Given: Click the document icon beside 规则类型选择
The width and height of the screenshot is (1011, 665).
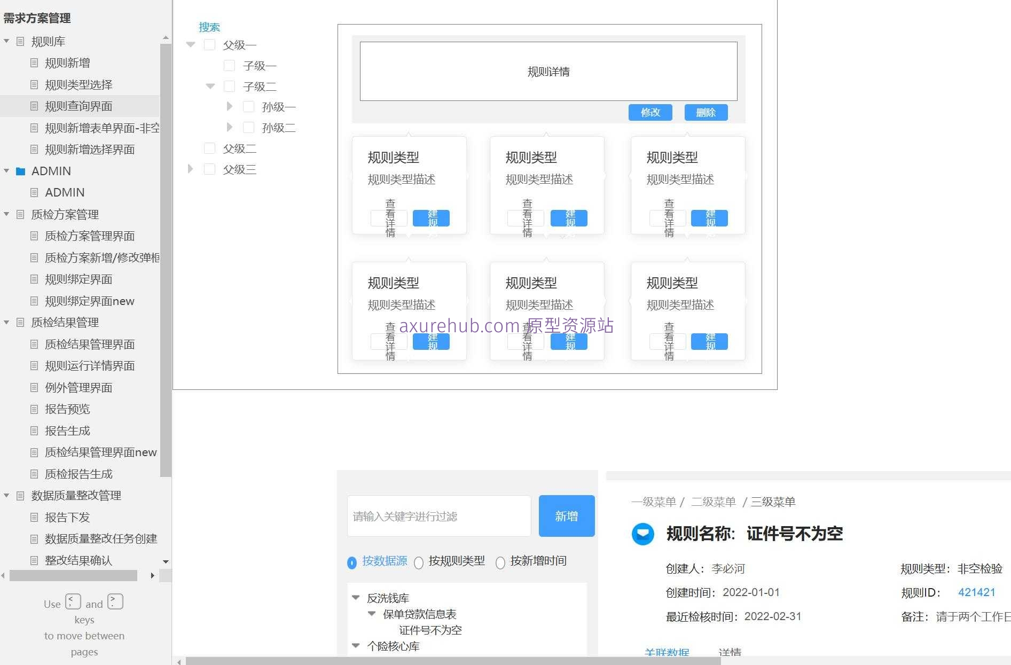Looking at the screenshot, I should pos(34,84).
